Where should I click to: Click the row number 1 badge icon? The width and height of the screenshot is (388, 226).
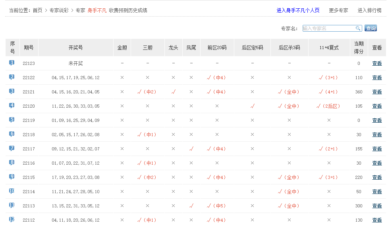(x=12, y=63)
